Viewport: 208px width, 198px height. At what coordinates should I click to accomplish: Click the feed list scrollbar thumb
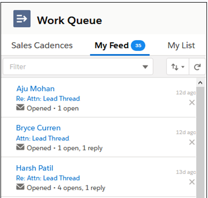click(200, 142)
